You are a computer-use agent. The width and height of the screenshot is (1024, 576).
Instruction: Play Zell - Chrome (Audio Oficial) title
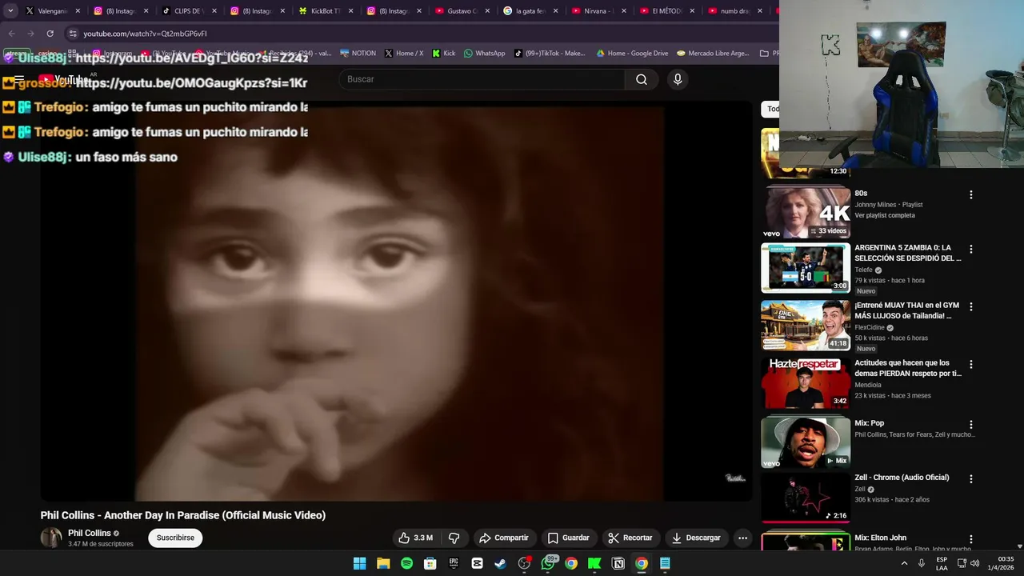(x=902, y=478)
